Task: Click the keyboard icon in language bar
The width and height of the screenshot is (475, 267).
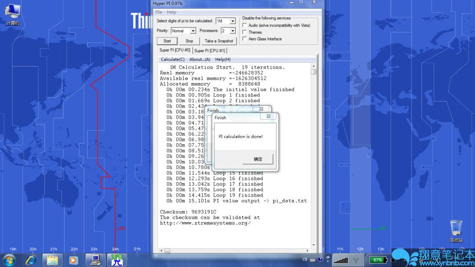Action: (x=313, y=260)
